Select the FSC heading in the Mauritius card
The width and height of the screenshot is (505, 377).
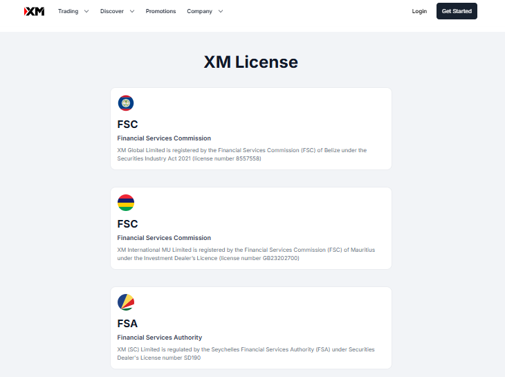[127, 223]
